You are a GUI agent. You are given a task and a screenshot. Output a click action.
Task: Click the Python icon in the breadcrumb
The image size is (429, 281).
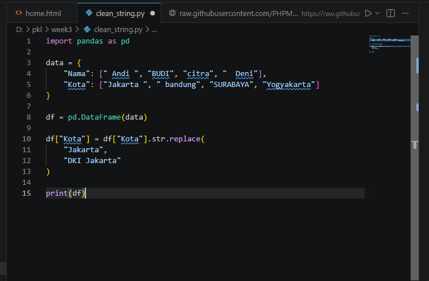(x=87, y=29)
